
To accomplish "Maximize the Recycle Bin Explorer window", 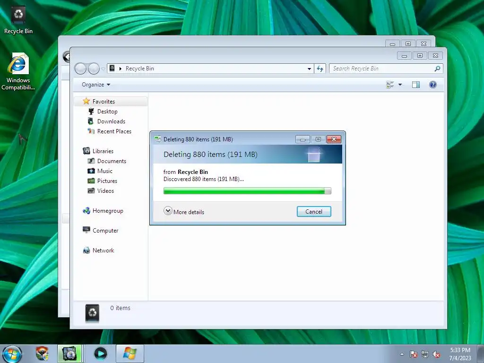I will [x=420, y=56].
